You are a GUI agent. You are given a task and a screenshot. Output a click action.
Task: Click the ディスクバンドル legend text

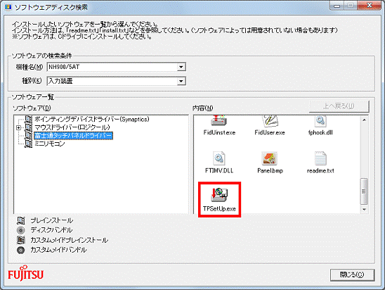[x=51, y=230]
